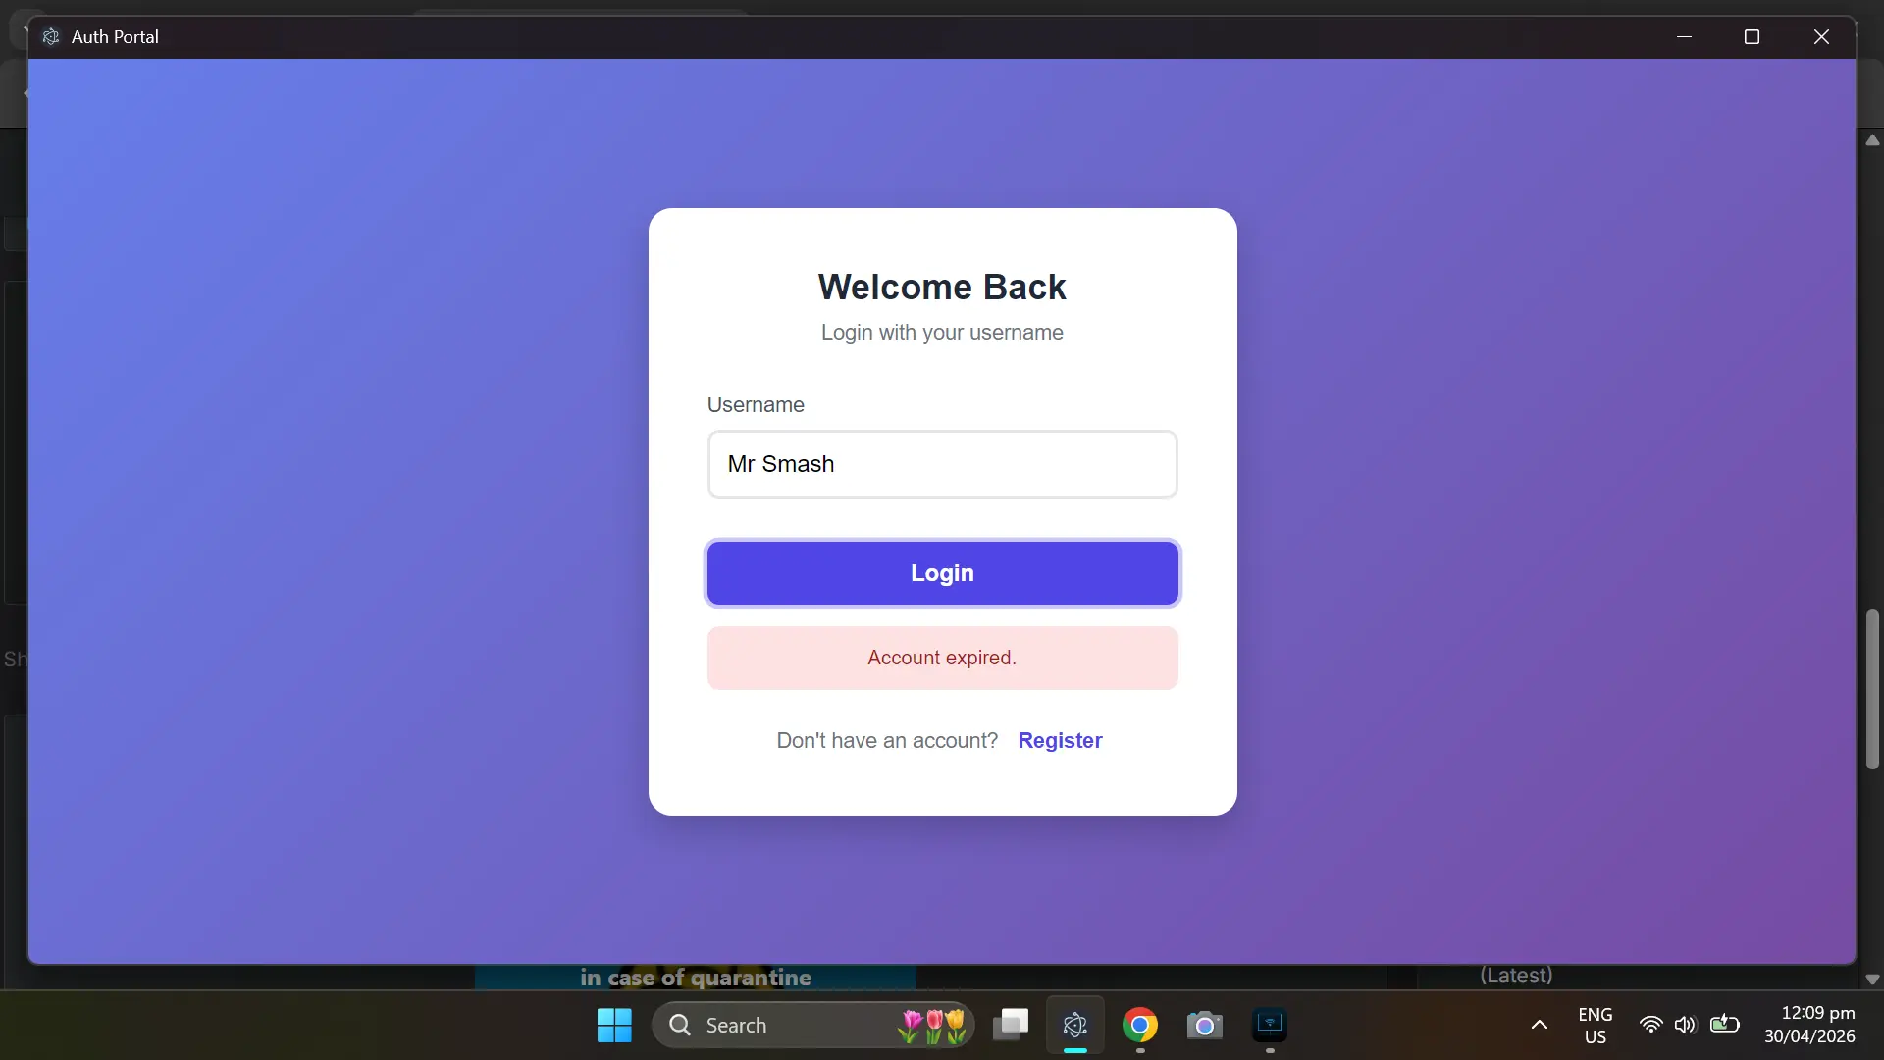Submit the form with the Login button
The width and height of the screenshot is (1884, 1060).
coord(942,573)
